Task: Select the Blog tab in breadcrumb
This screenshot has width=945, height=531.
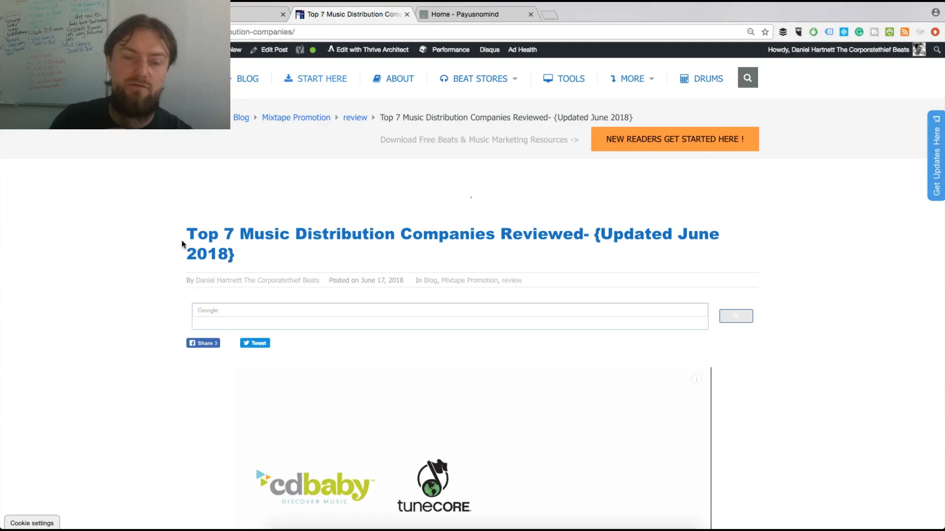Action: (241, 117)
